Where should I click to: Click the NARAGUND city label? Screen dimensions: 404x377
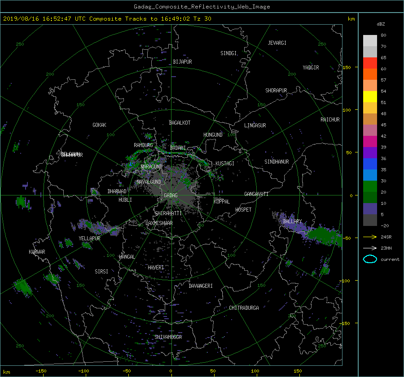[x=152, y=167]
